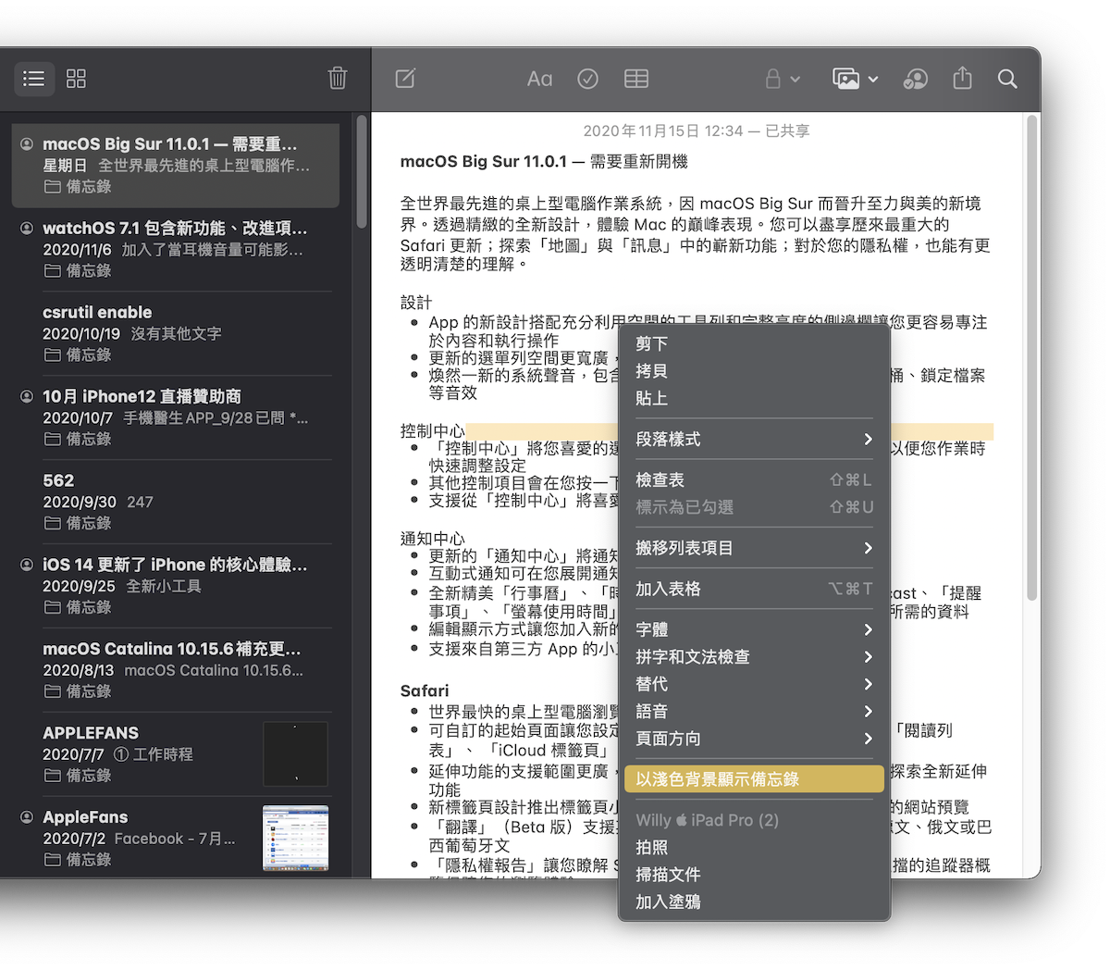Click the date header 2020年11月15日 12:34
The image size is (1110, 970).
[x=663, y=131]
